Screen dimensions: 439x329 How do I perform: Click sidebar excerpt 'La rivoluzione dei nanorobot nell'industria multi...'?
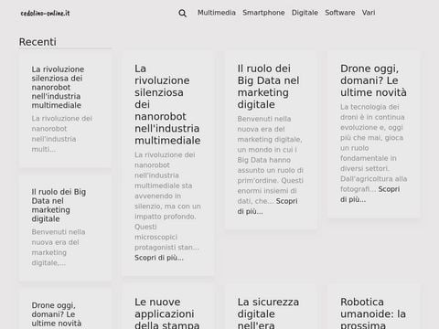[62, 133]
